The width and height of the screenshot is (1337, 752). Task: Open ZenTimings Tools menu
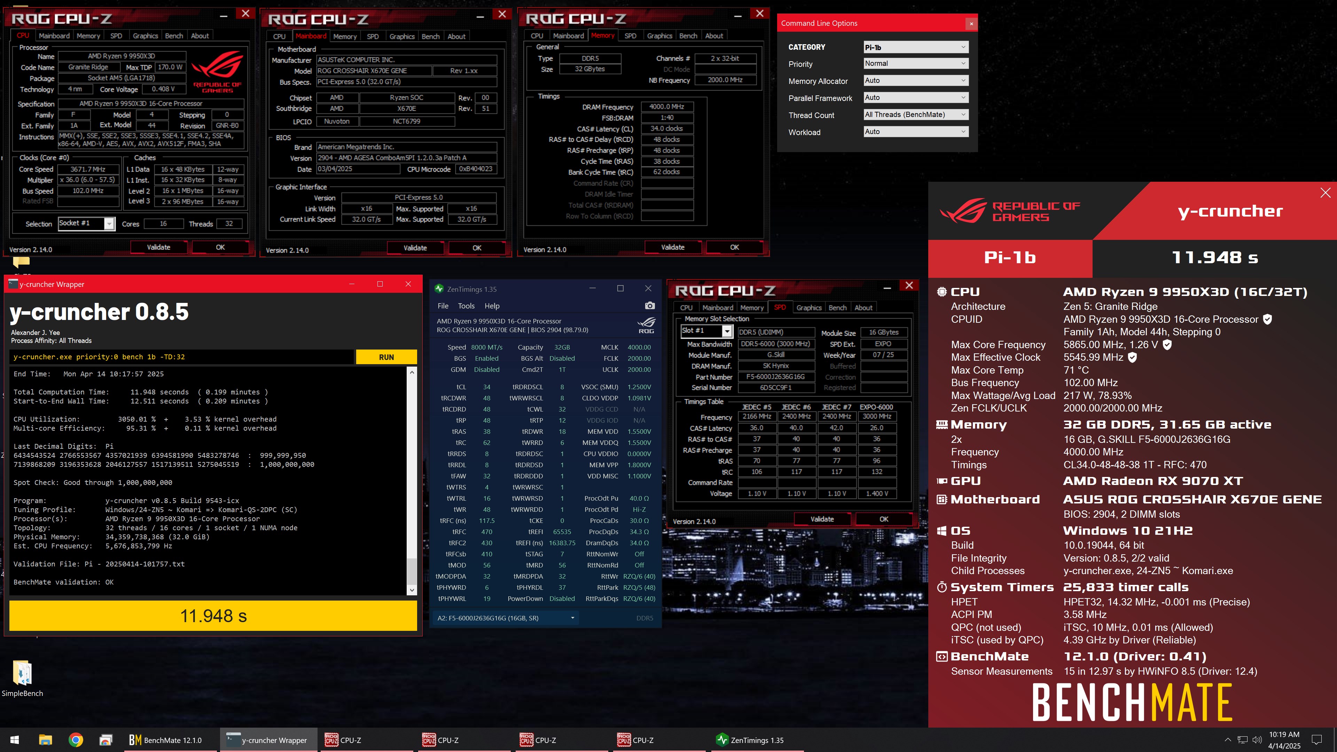click(x=466, y=306)
